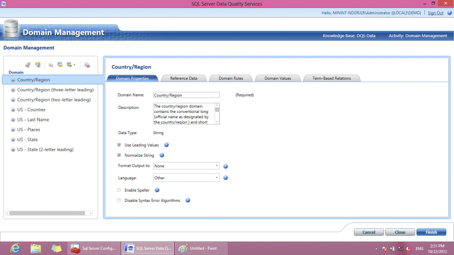
Task: Open the Domain Values tab
Action: 278,78
